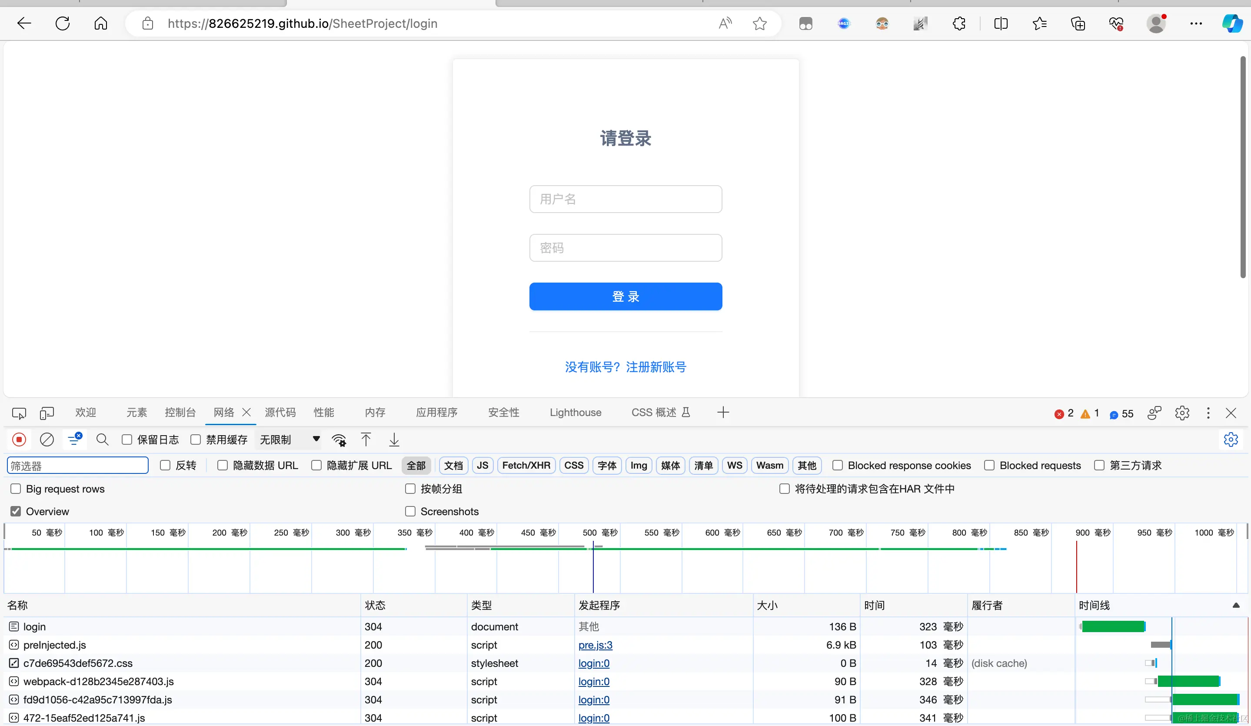Screen dimensions: 1251x726
Task: Open the user profile avatar
Action: 1156,23
